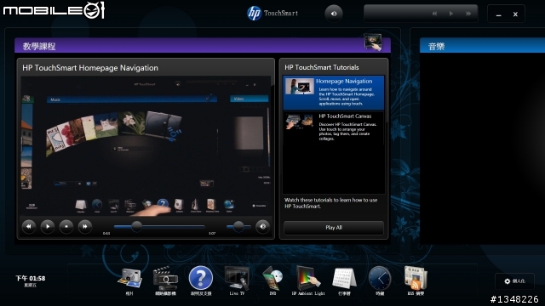Launch the Webcam clapperboard app

click(165, 278)
